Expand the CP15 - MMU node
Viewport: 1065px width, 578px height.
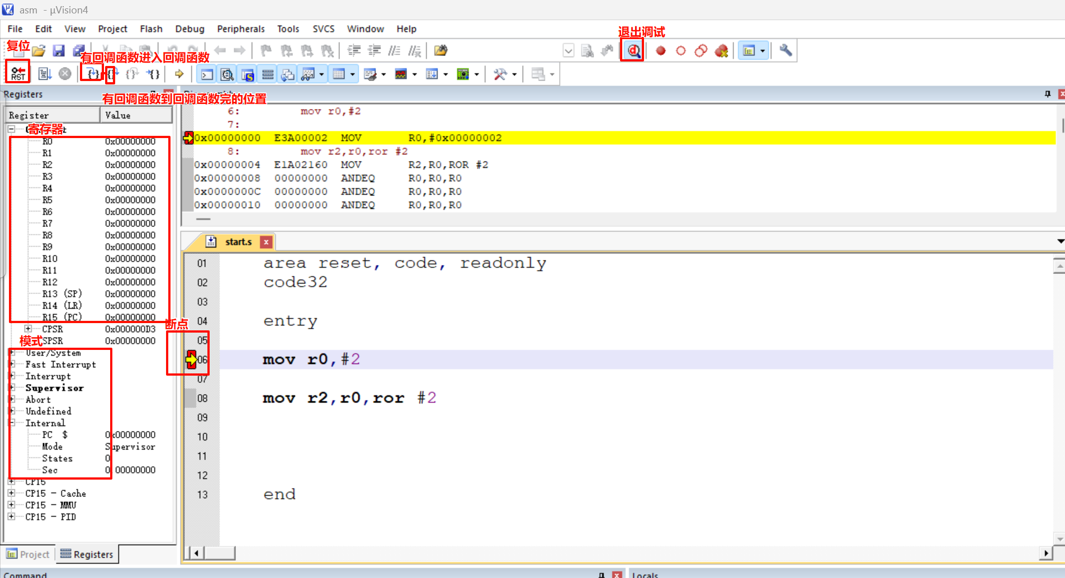12,505
